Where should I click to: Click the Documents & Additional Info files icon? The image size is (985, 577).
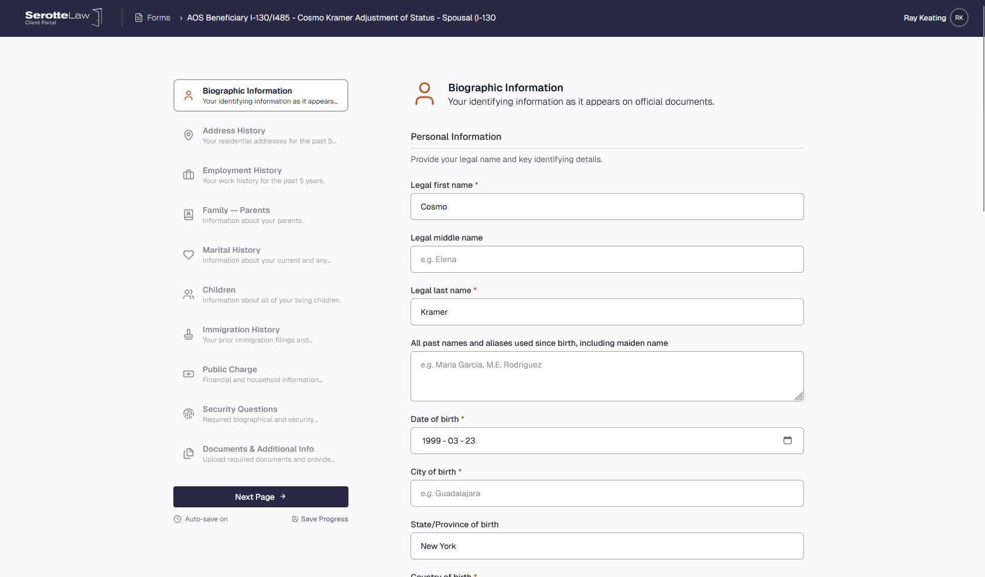coord(189,454)
